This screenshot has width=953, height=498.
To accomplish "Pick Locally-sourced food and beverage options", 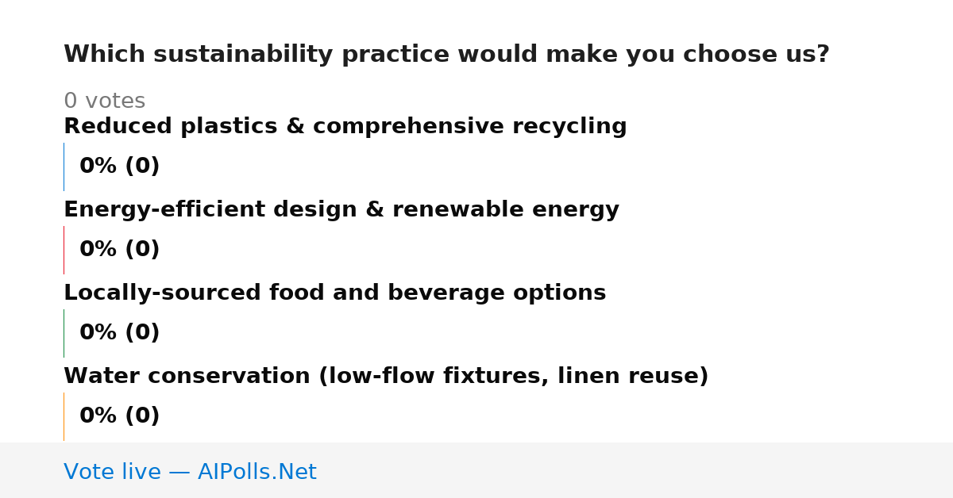I will point(334,293).
